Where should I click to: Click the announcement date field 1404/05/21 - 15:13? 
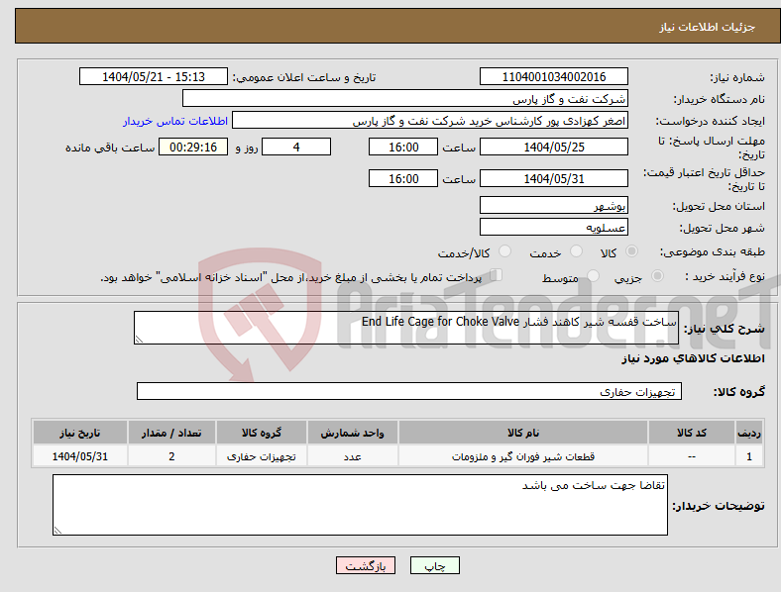[154, 76]
